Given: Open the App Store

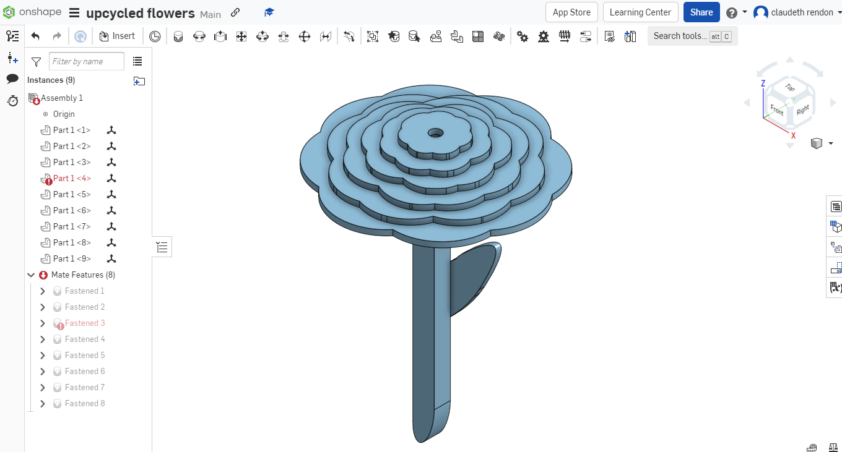Looking at the screenshot, I should coord(571,12).
